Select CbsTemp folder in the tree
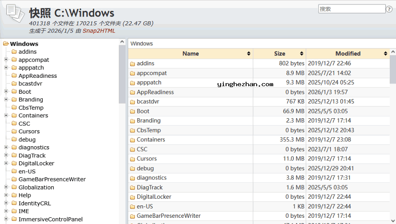The width and height of the screenshot is (396, 224). tap(31, 108)
